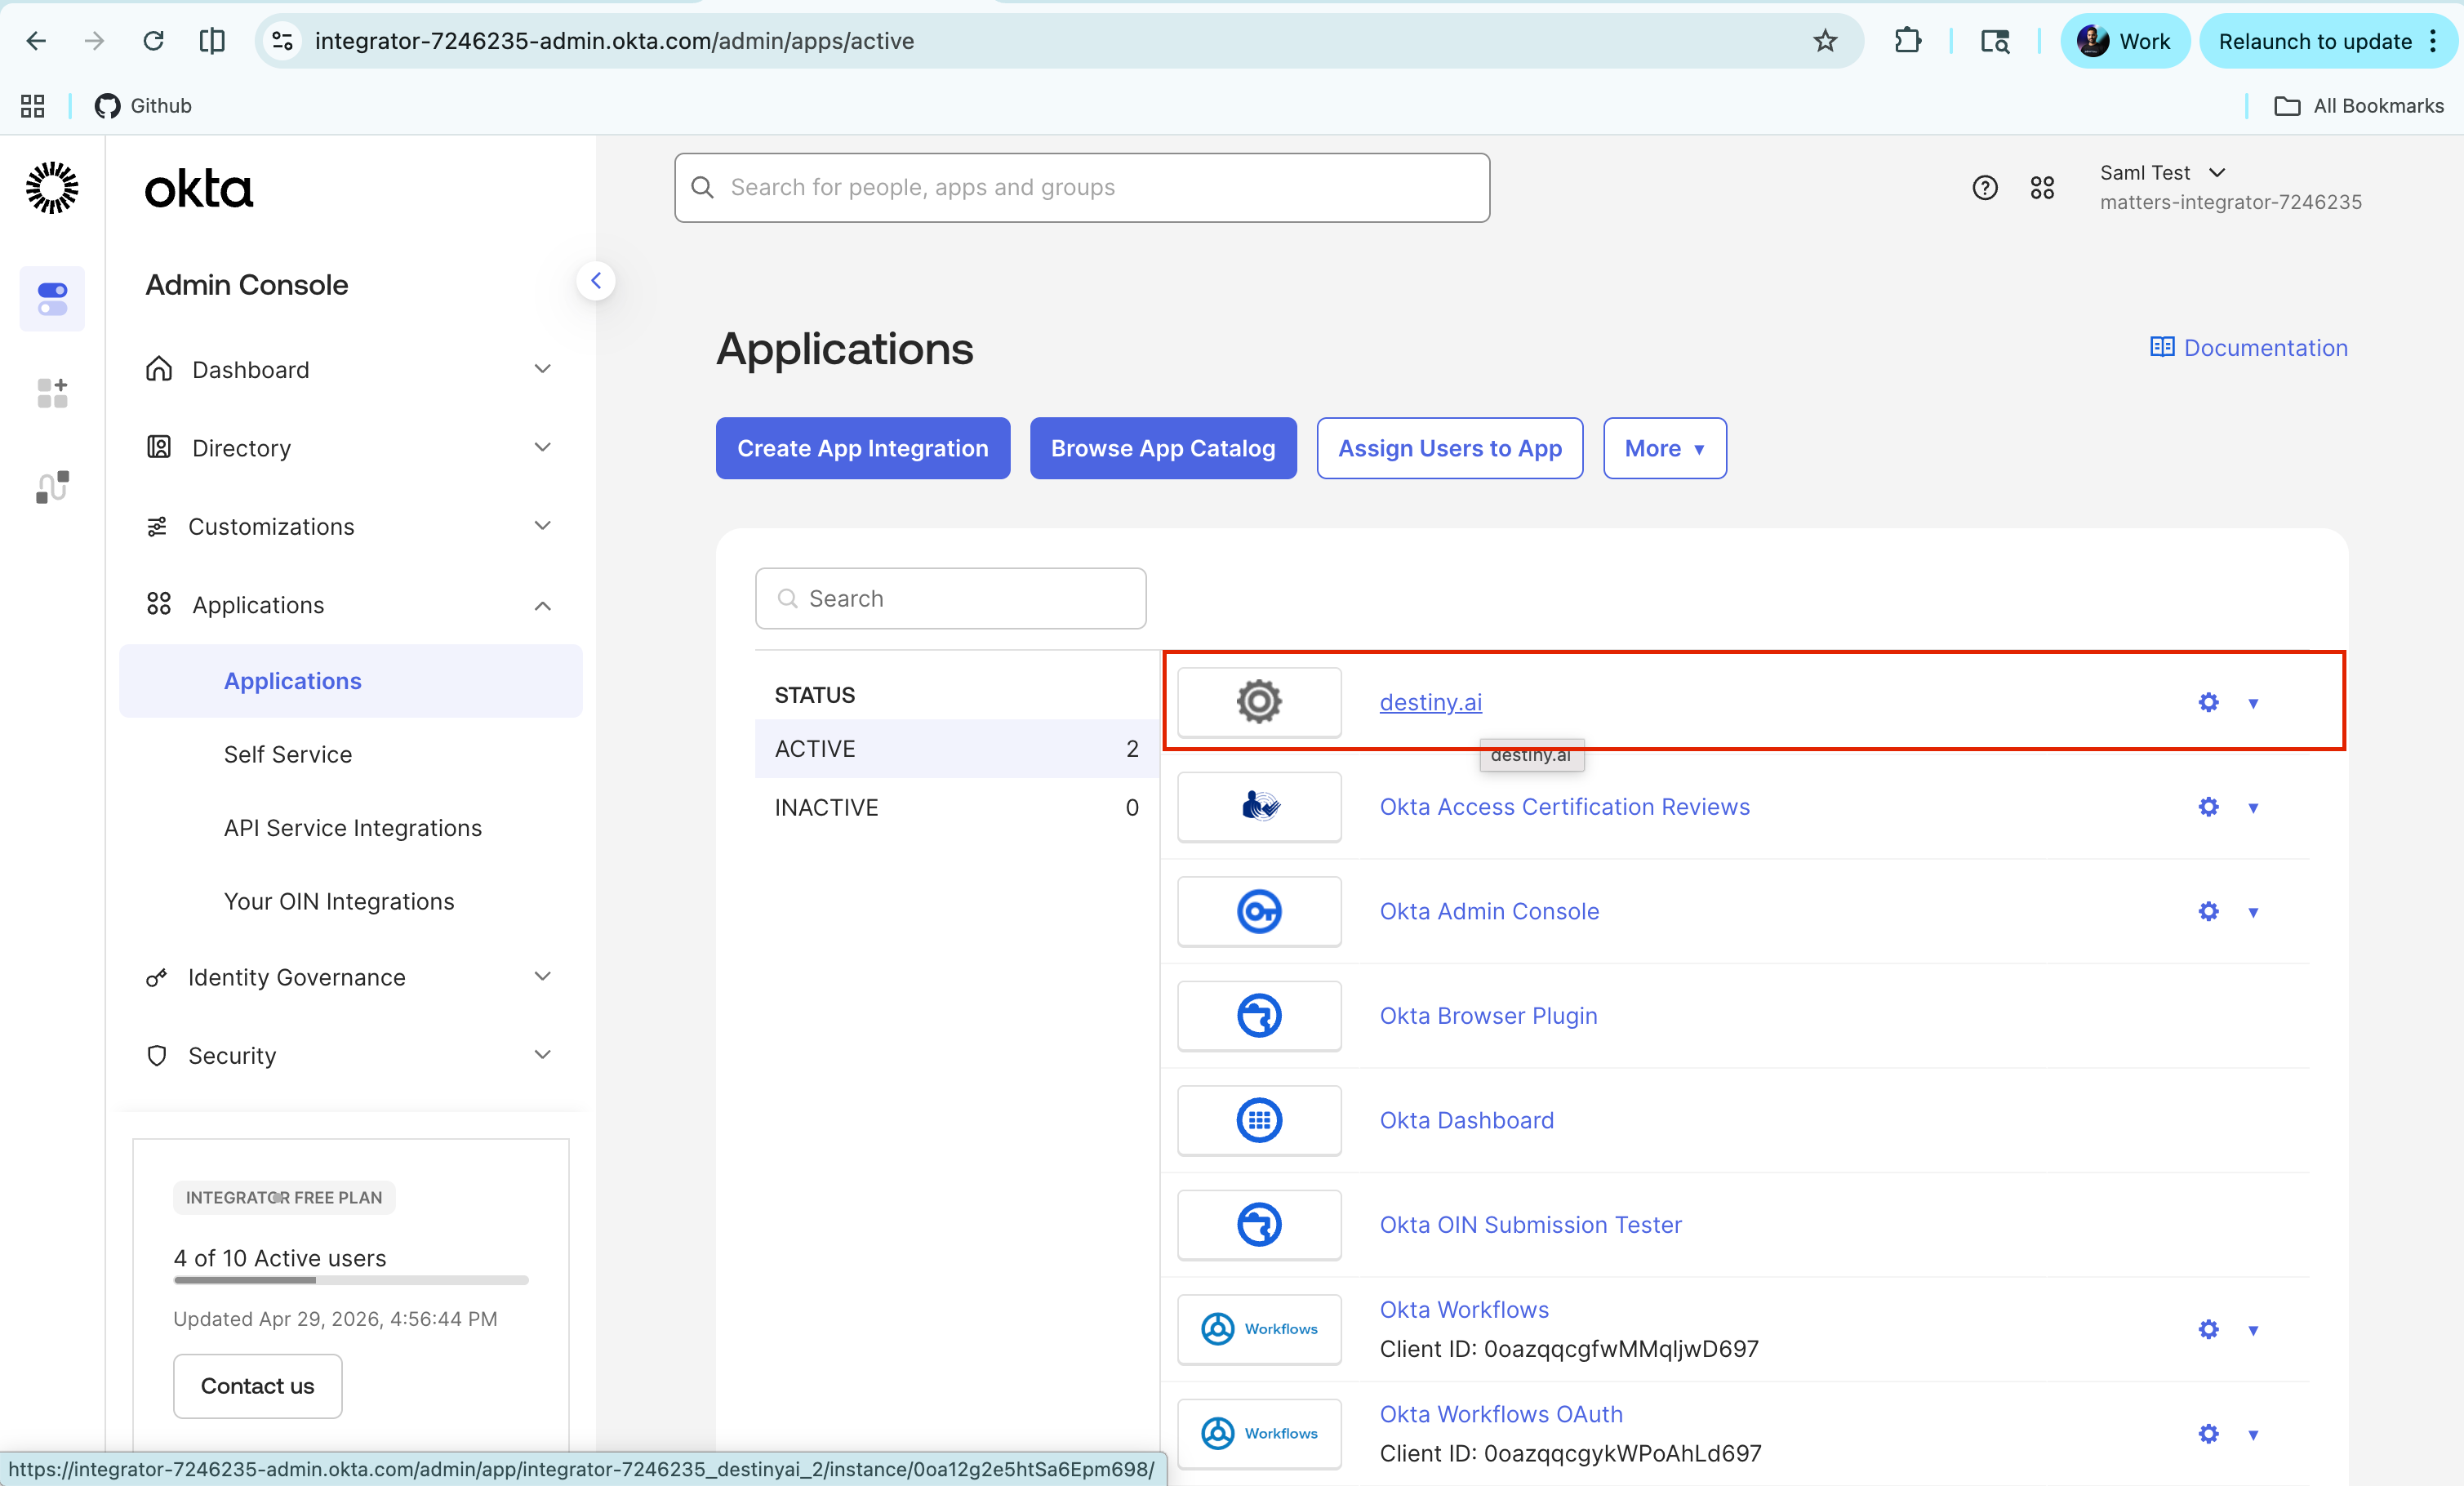This screenshot has height=1486, width=2464.
Task: Open settings gear for Okta Workflows OAuth
Action: point(2208,1434)
